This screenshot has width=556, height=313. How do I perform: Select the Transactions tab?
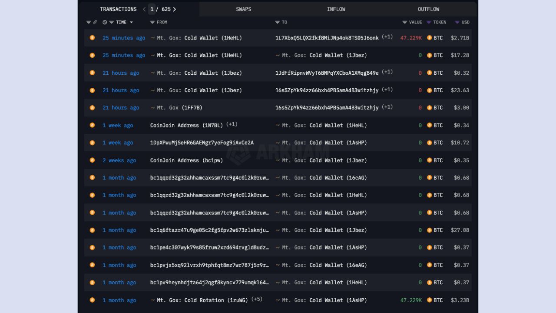click(x=118, y=9)
